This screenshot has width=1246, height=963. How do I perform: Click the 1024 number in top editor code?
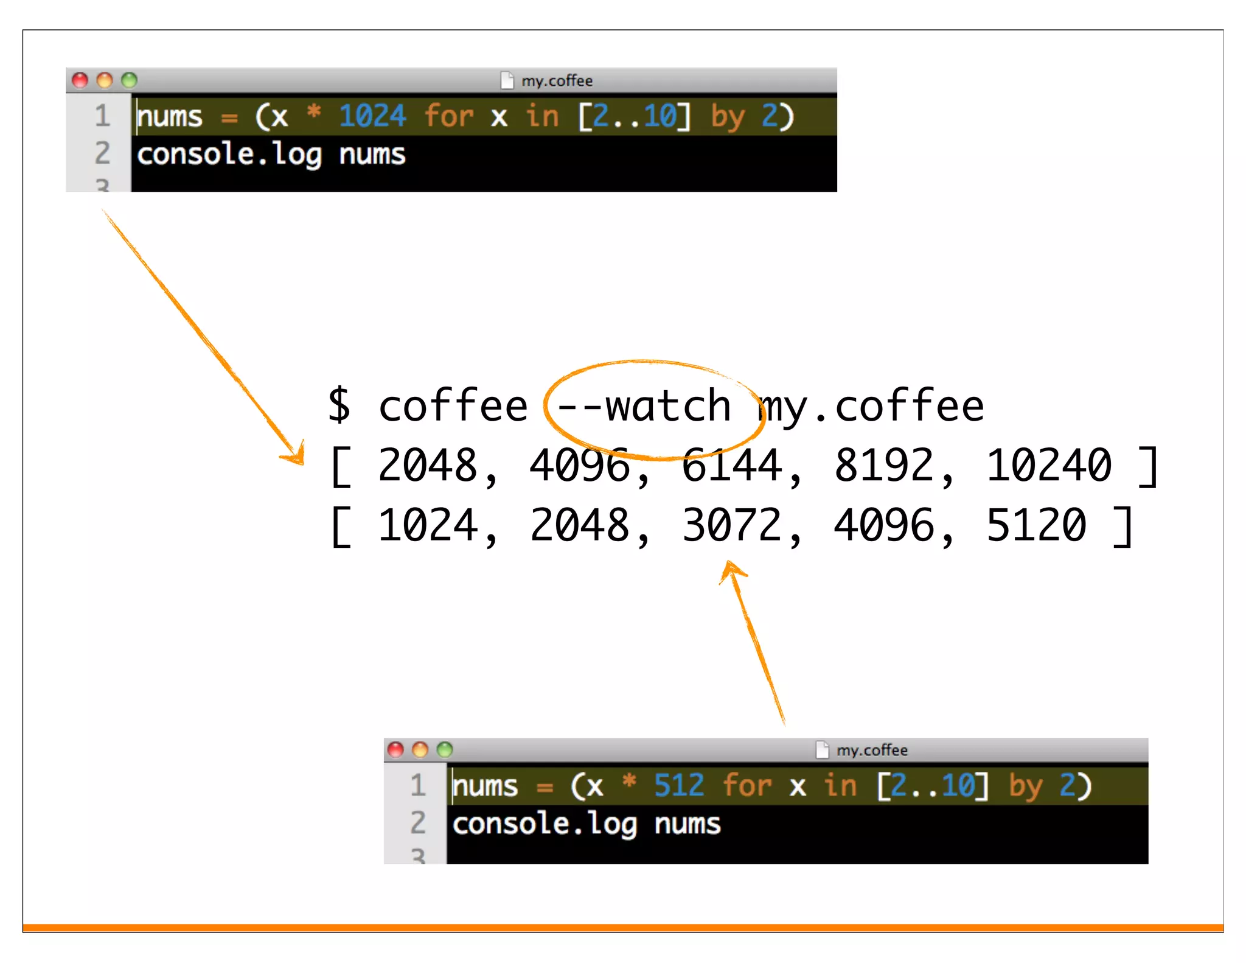(x=372, y=116)
